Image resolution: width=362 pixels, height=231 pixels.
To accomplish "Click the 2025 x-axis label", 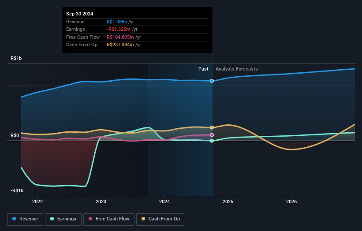I will click(x=228, y=202).
